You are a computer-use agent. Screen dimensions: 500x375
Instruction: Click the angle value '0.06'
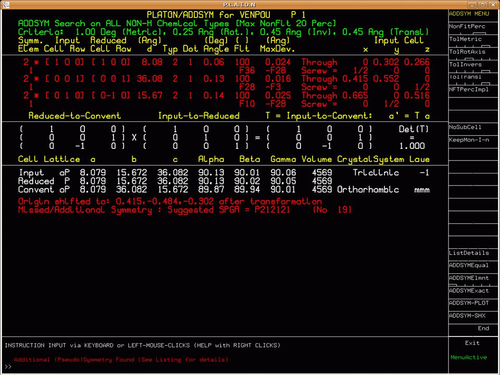214,62
